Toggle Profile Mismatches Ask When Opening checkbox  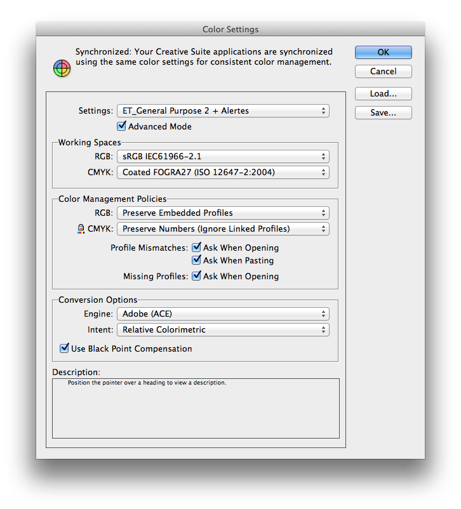click(x=197, y=248)
